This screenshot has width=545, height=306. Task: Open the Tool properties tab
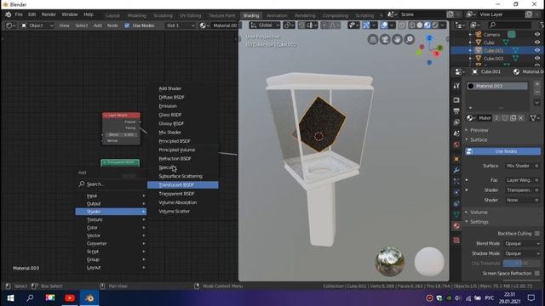click(456, 86)
